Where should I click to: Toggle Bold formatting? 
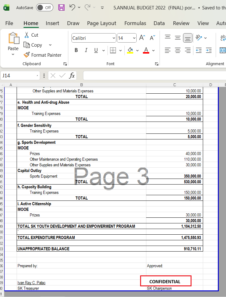point(76,50)
